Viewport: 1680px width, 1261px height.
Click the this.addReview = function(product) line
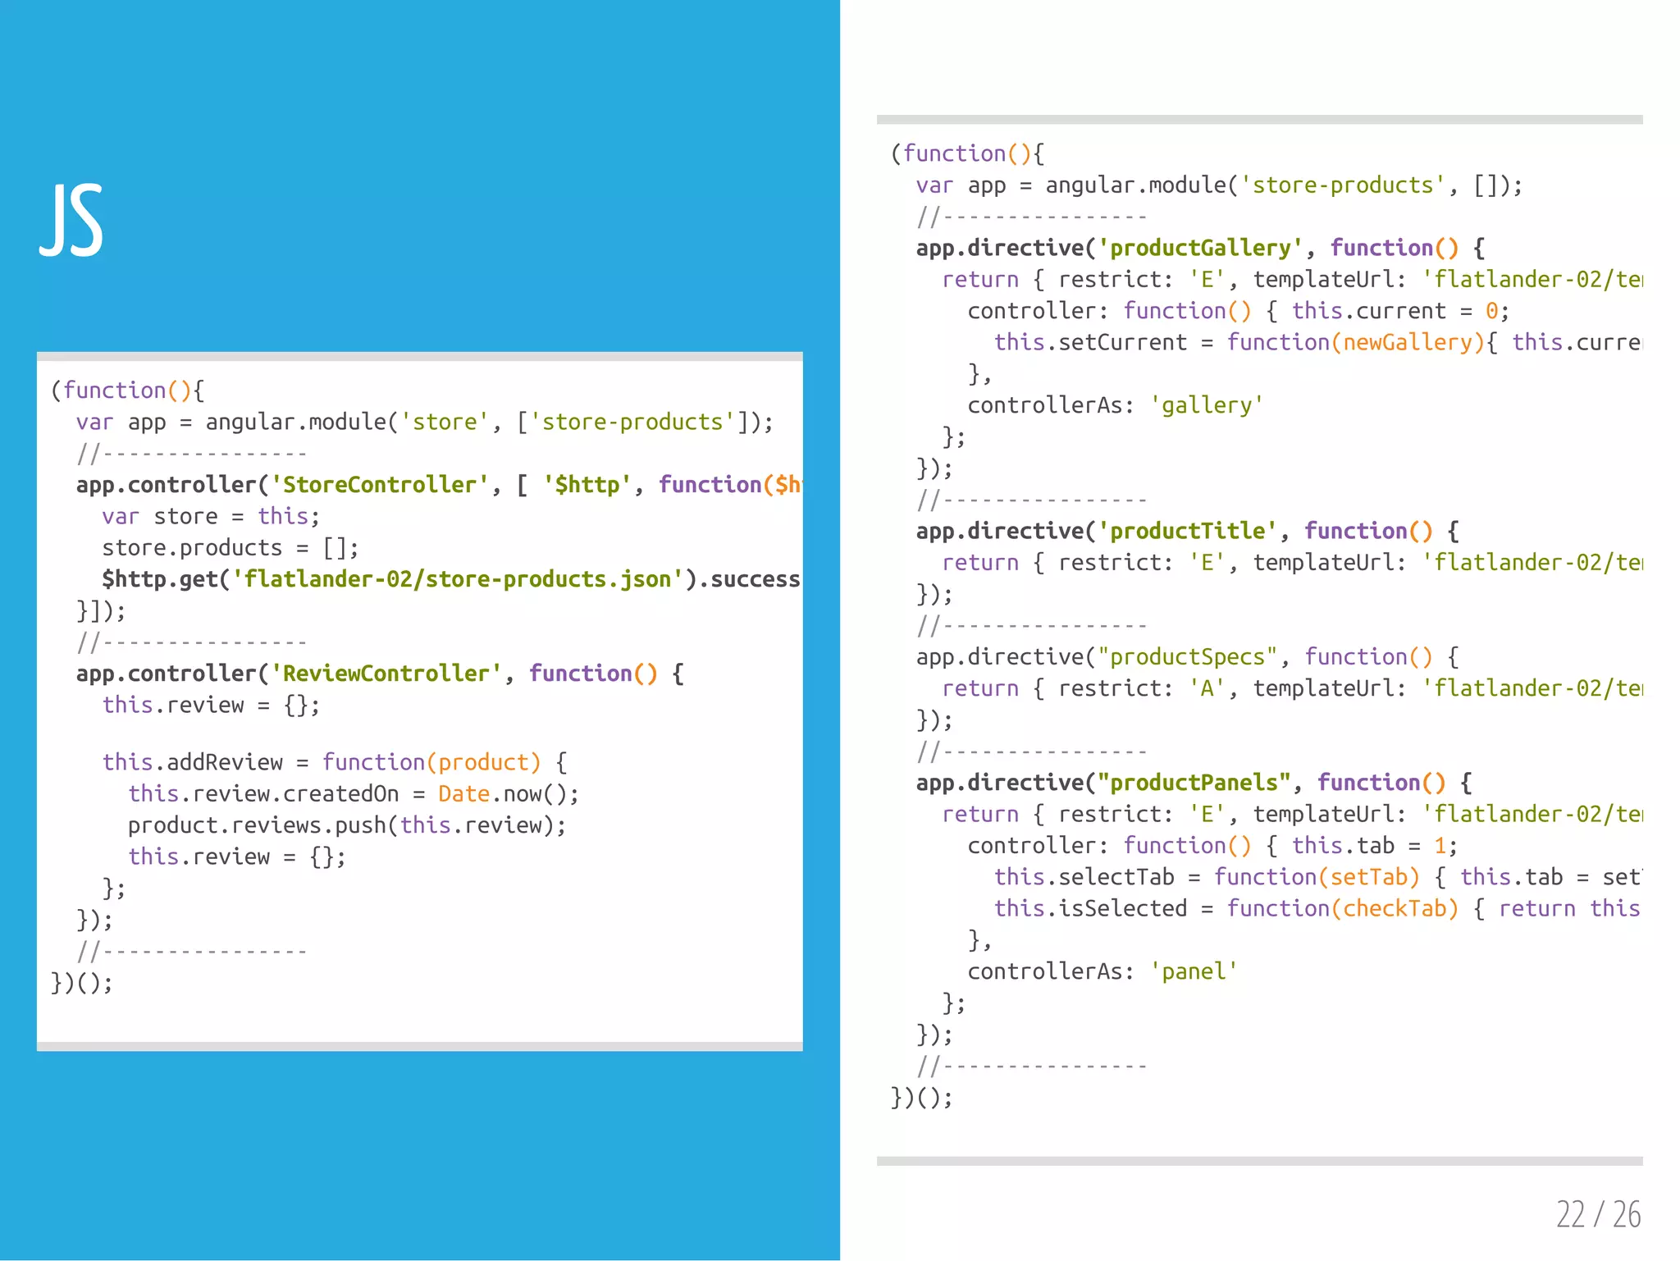[335, 762]
